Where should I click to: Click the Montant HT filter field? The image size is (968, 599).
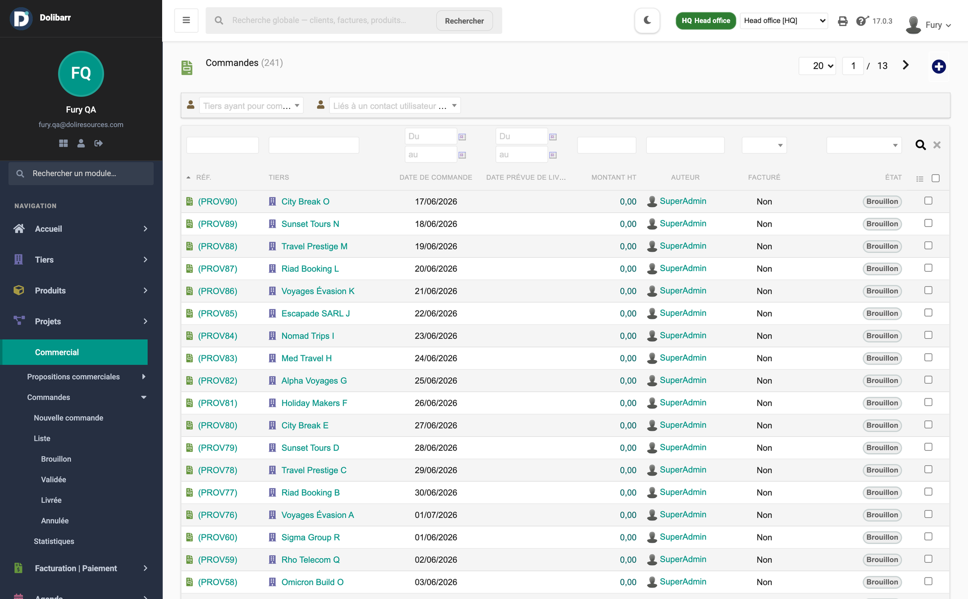pyautogui.click(x=606, y=145)
